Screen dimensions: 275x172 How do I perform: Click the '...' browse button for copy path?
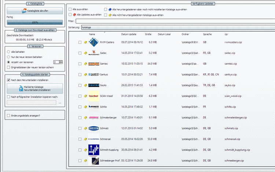(x=60, y=103)
